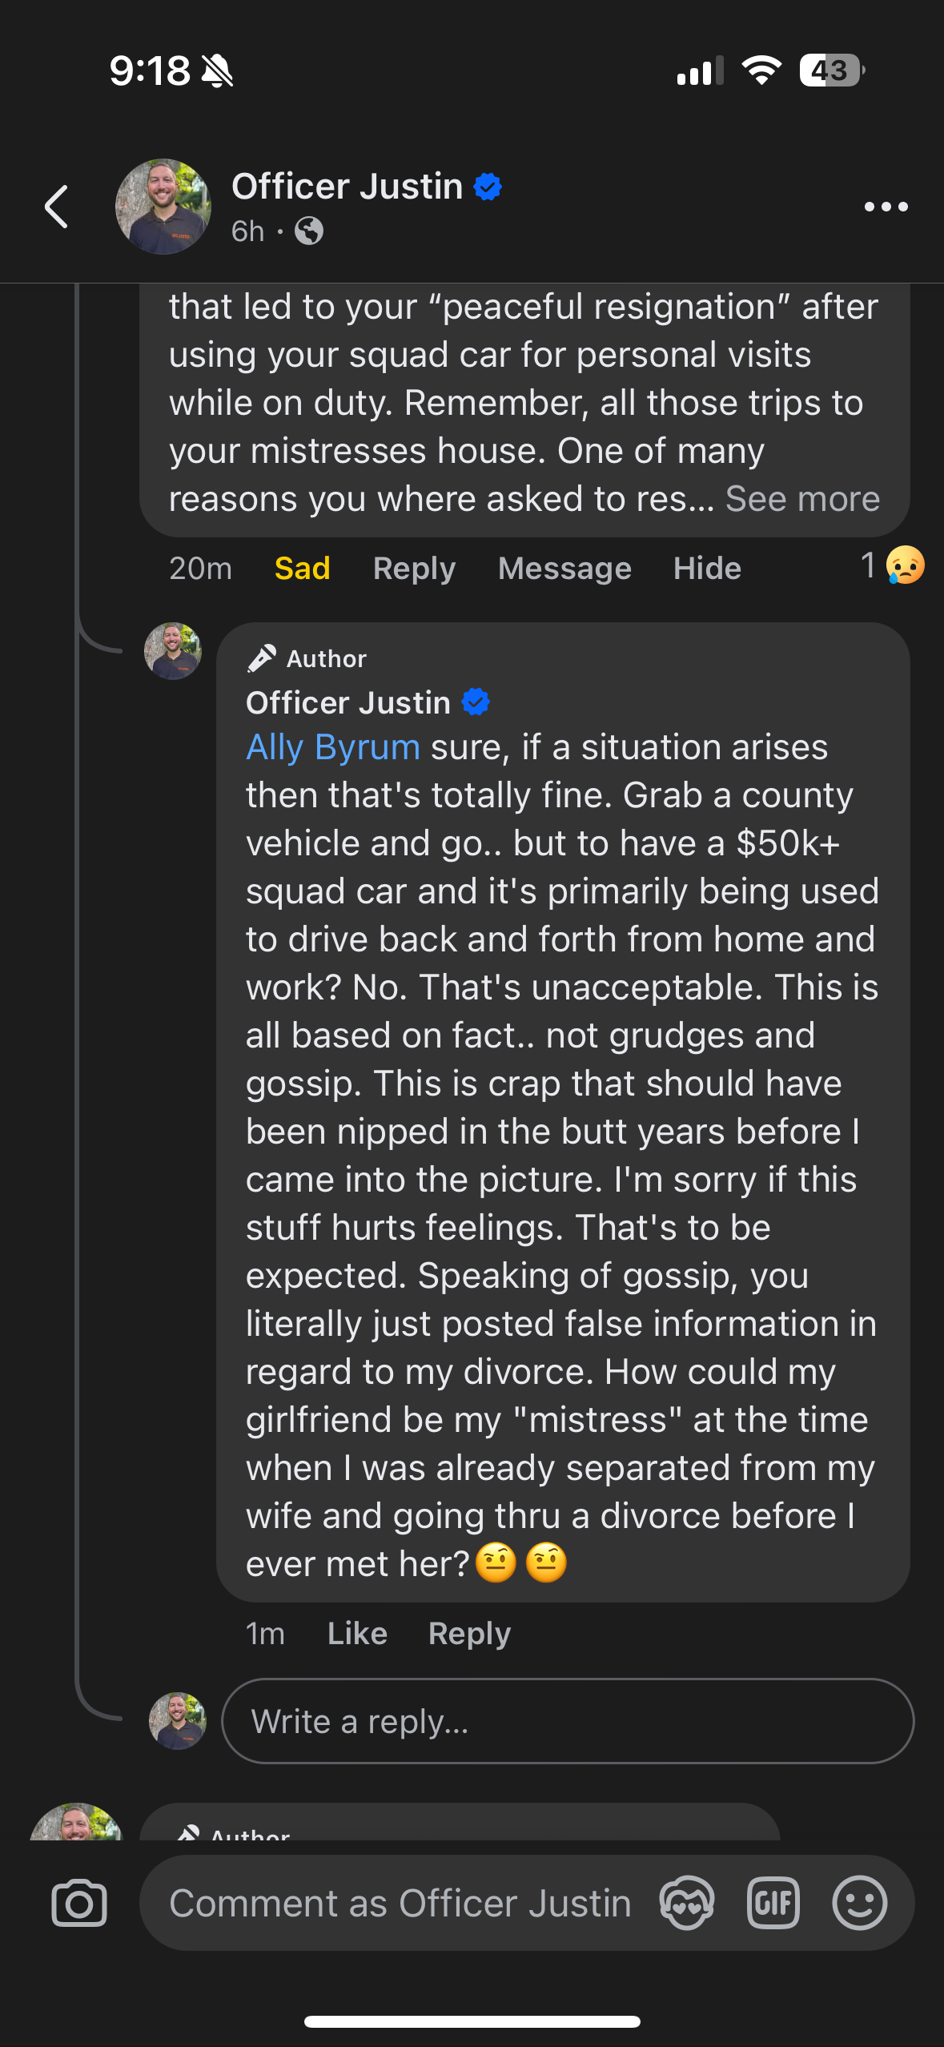
Task: Go back using the left chevron arrow
Action: 57,207
